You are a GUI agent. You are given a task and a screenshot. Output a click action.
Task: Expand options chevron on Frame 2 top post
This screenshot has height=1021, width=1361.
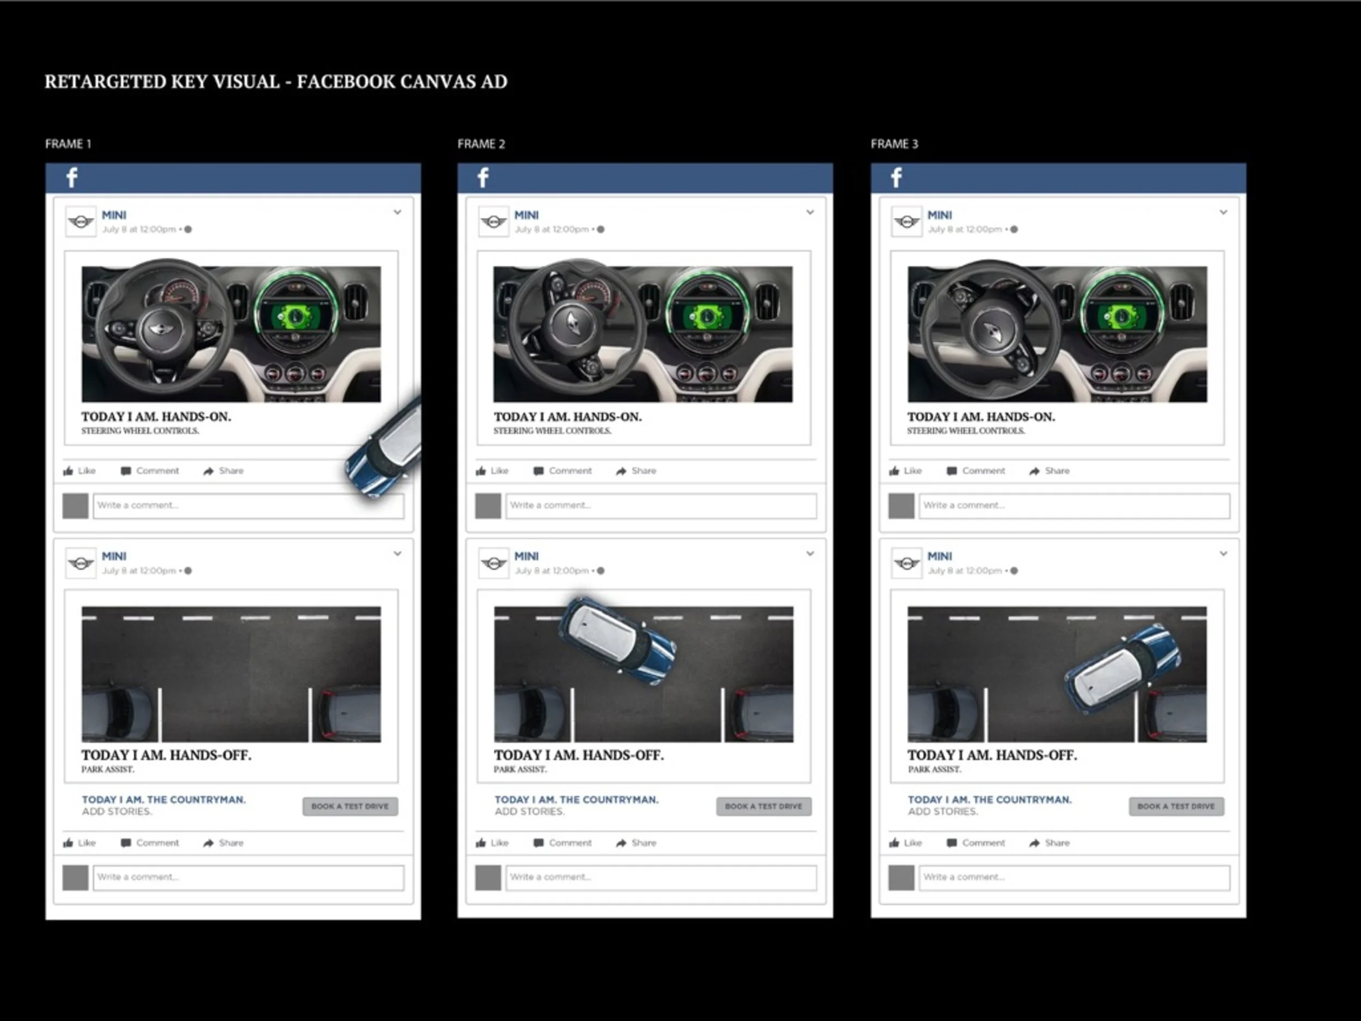[x=810, y=212]
